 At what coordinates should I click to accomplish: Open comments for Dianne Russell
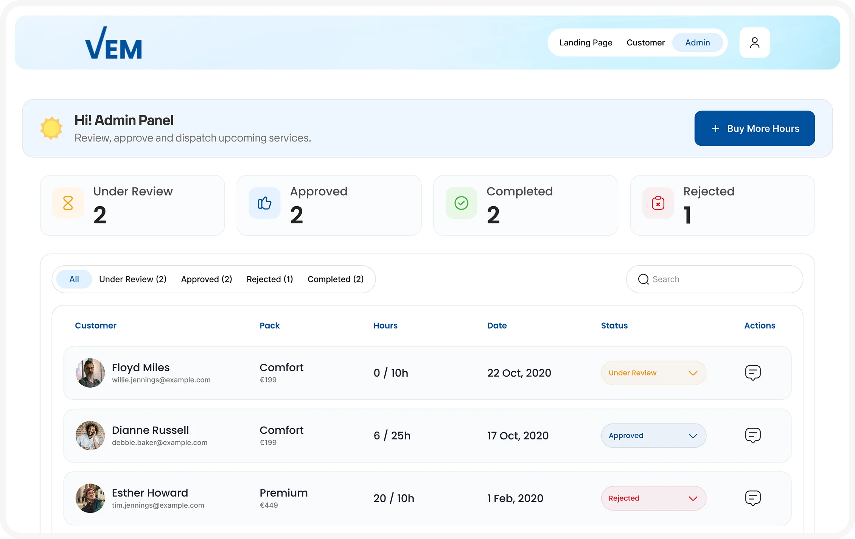click(753, 435)
